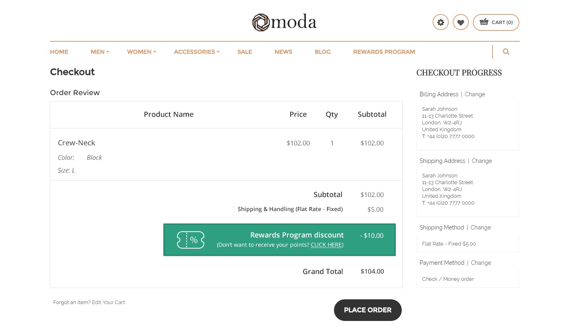Place the order

[368, 310]
